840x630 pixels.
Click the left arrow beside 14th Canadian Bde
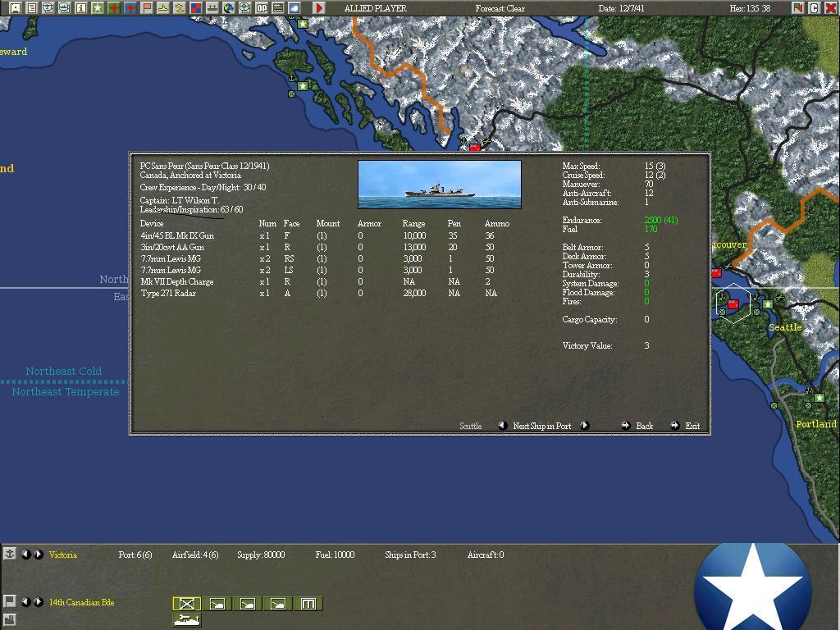pos(25,601)
